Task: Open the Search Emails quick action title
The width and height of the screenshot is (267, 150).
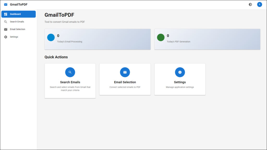Action: pyautogui.click(x=70, y=82)
